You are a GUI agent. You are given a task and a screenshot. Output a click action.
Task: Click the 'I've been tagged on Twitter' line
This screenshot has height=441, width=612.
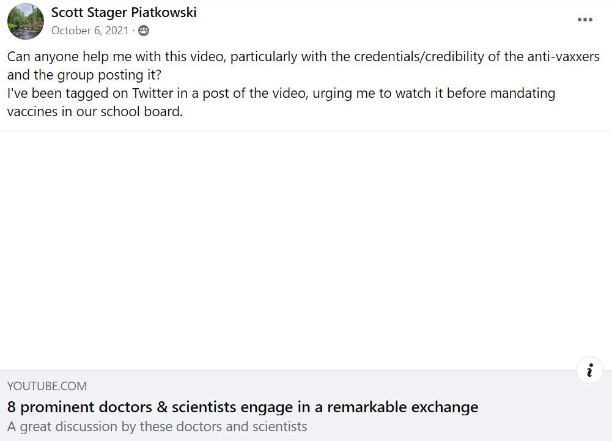pos(281,94)
